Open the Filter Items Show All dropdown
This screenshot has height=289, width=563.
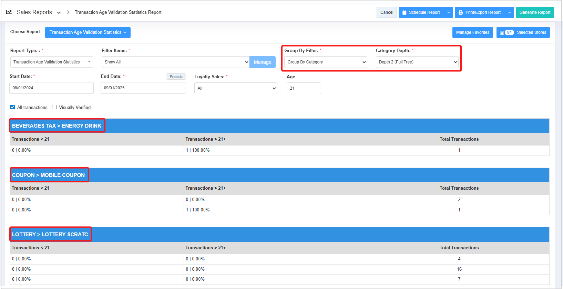pos(175,62)
